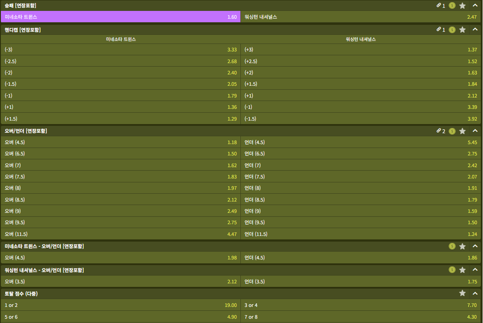The width and height of the screenshot is (483, 323).
Task: Collapse the 미네소타 트윈스 - 오버/언더 section
Action: point(475,246)
